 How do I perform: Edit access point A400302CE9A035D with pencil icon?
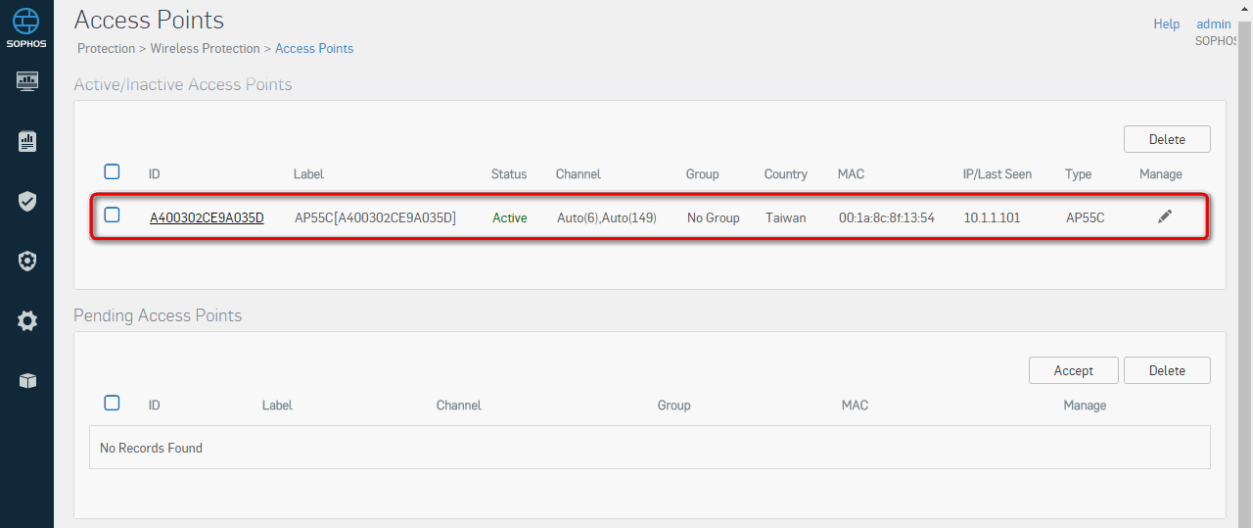(1164, 216)
